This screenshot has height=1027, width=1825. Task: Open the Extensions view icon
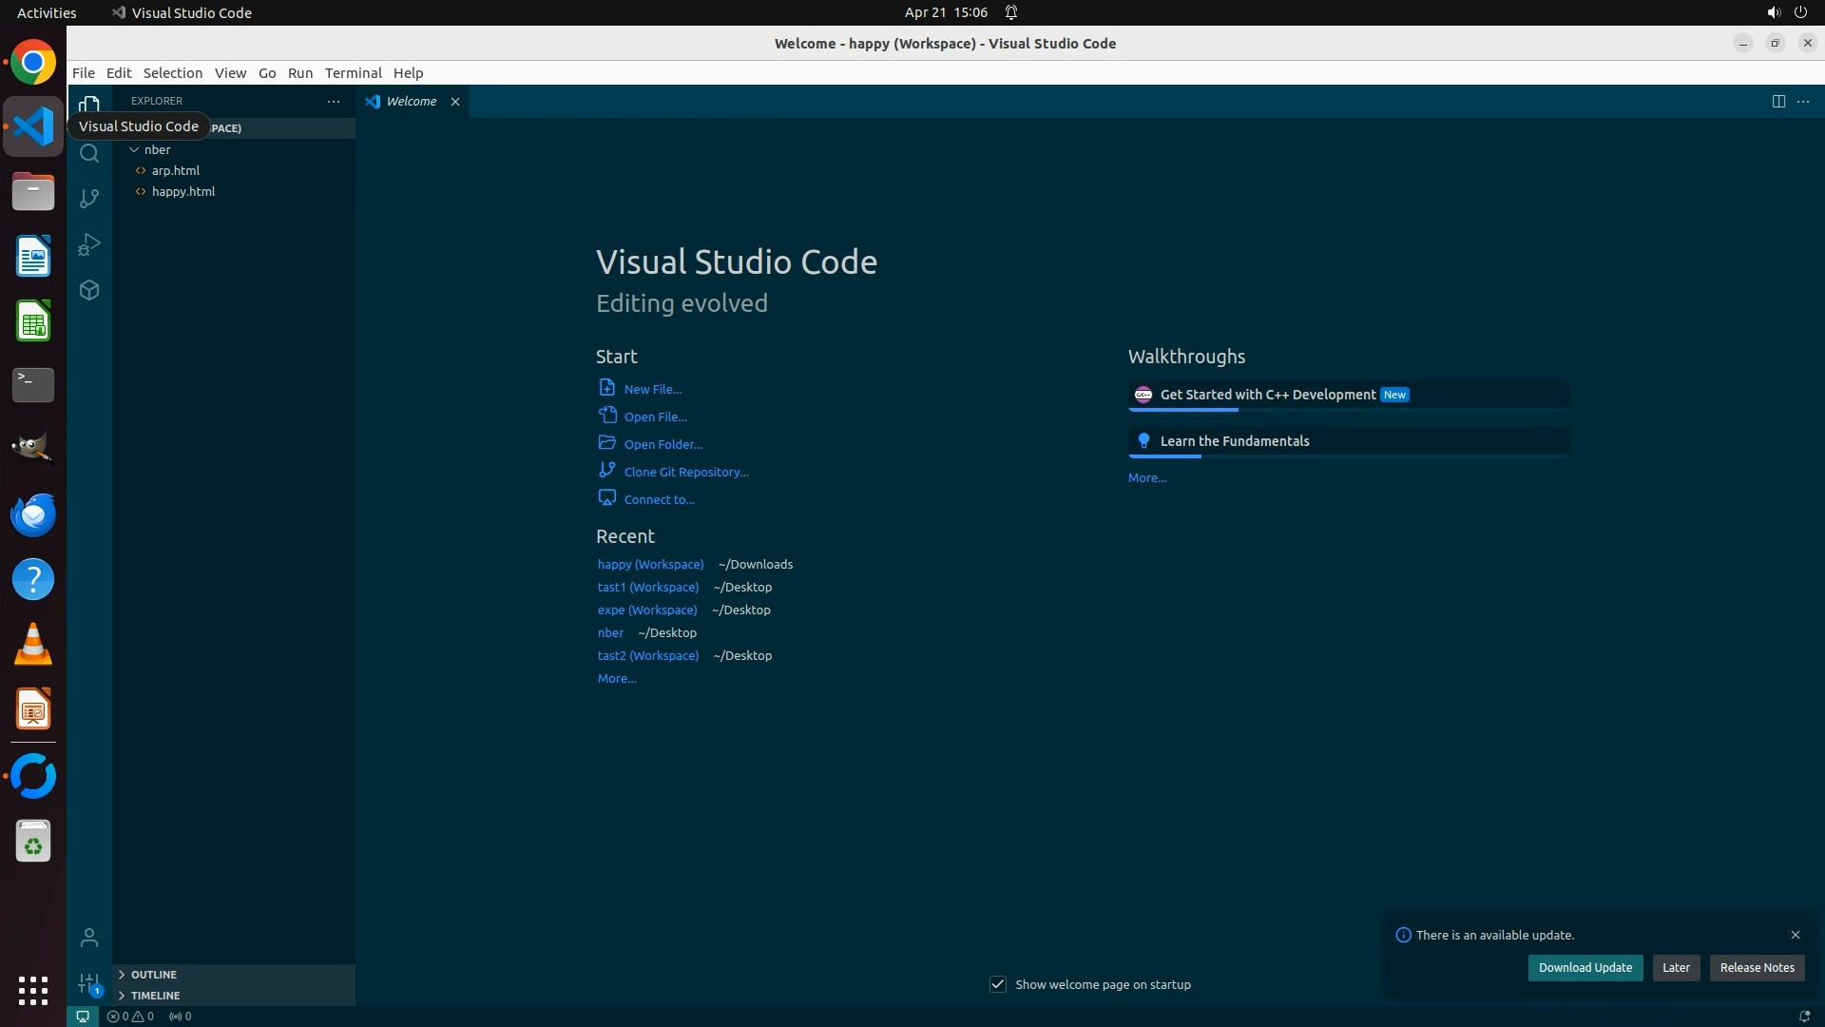pos(89,290)
